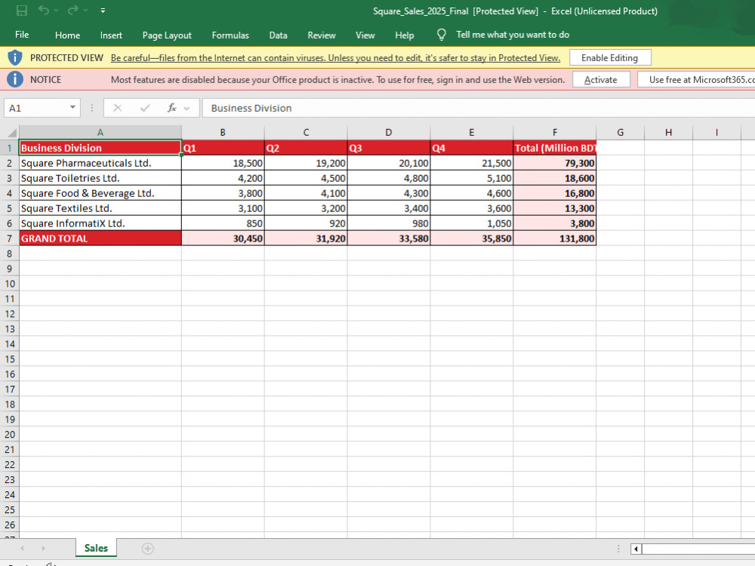Click the Cancel X formula bar icon
755x566 pixels.
click(x=117, y=108)
